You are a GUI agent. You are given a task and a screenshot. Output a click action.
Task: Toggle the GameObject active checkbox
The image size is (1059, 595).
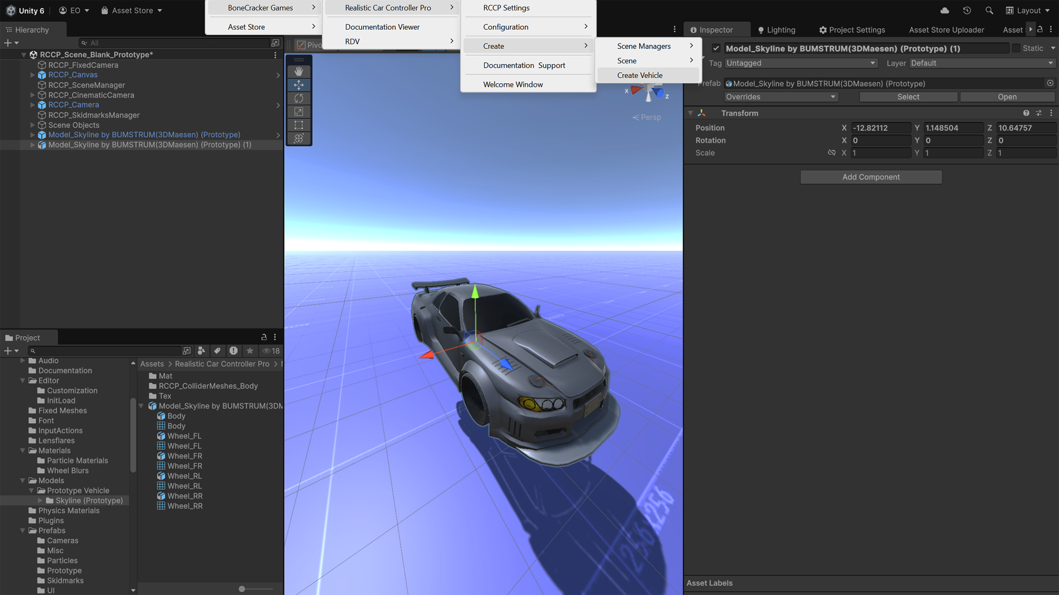[x=716, y=48]
